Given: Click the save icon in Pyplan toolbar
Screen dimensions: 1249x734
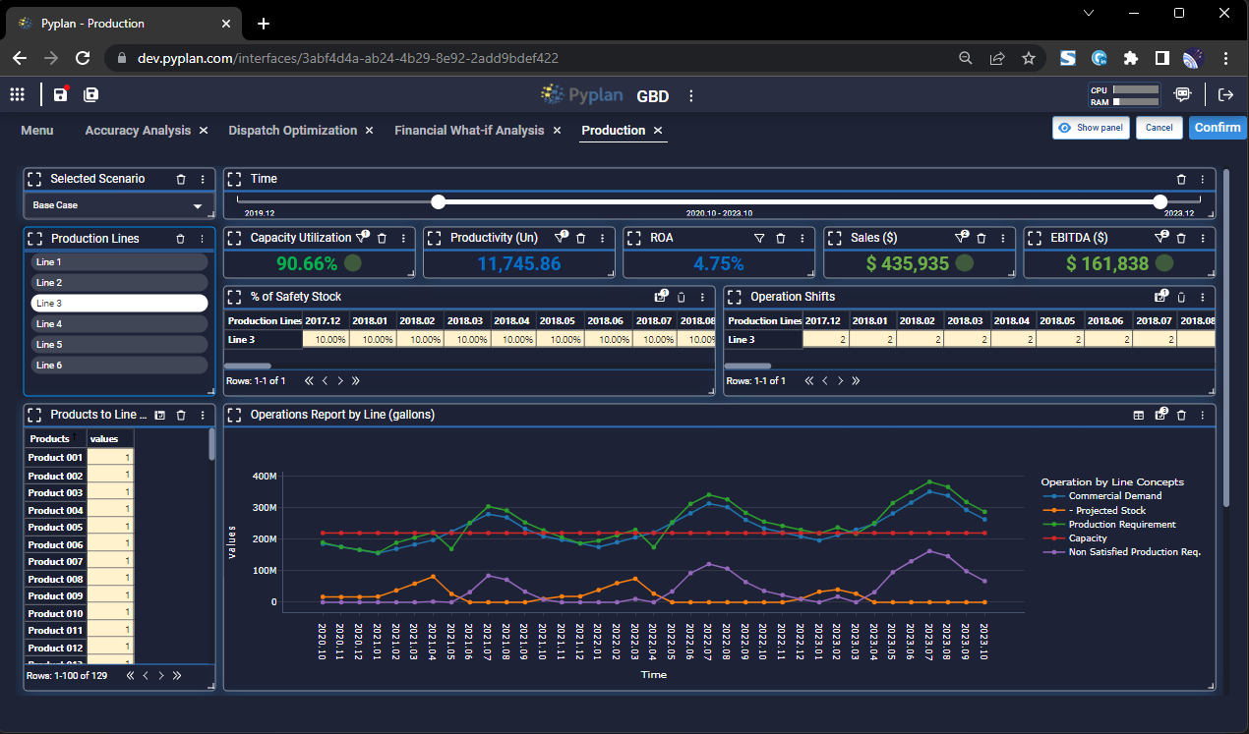Looking at the screenshot, I should tap(61, 94).
